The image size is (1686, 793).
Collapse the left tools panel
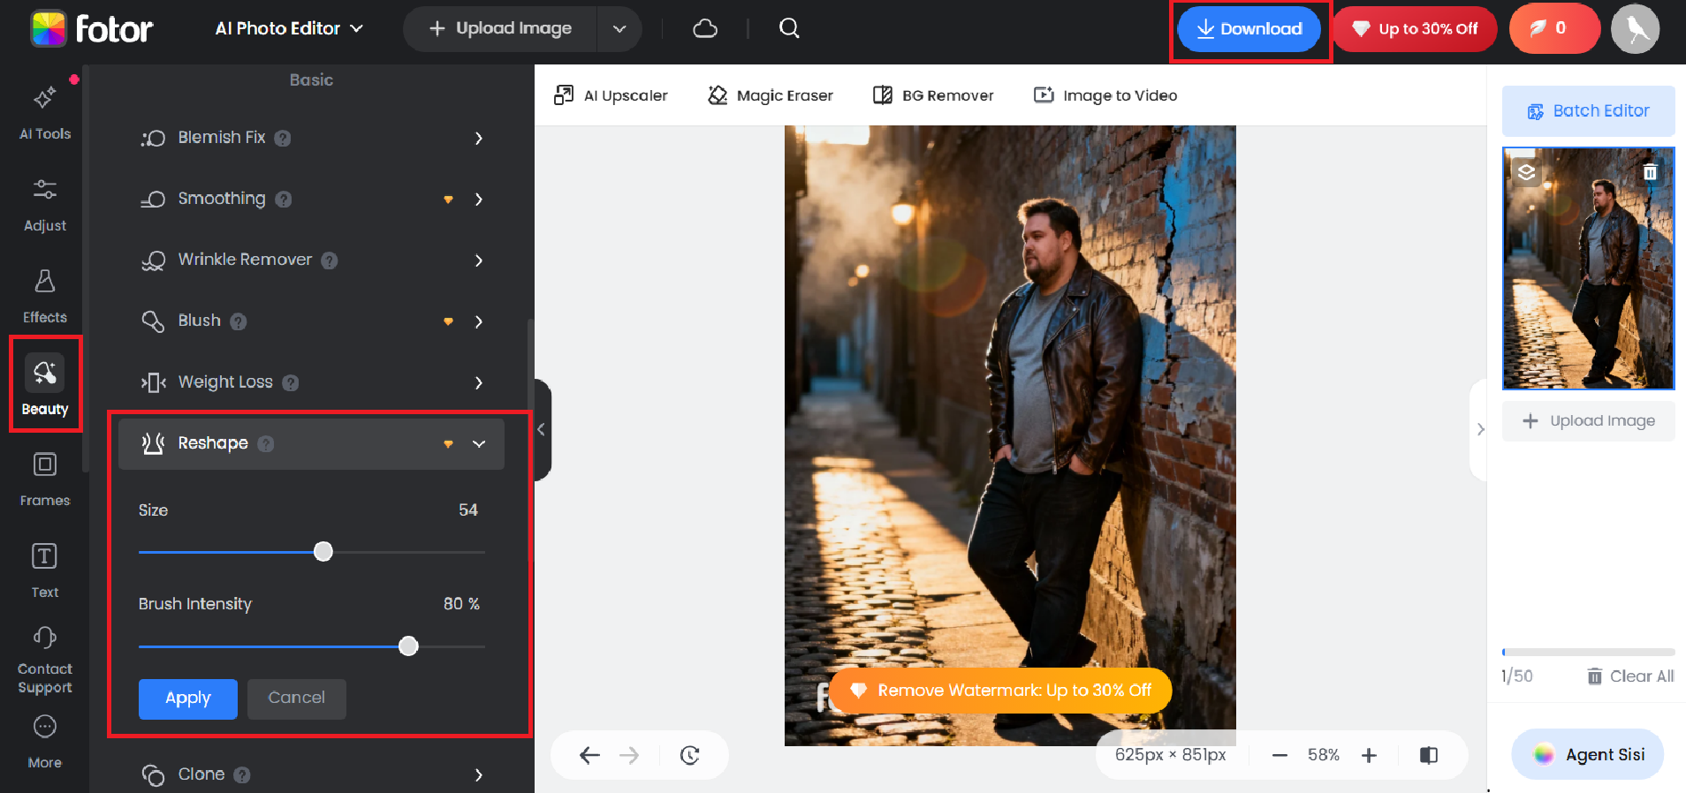tap(542, 430)
